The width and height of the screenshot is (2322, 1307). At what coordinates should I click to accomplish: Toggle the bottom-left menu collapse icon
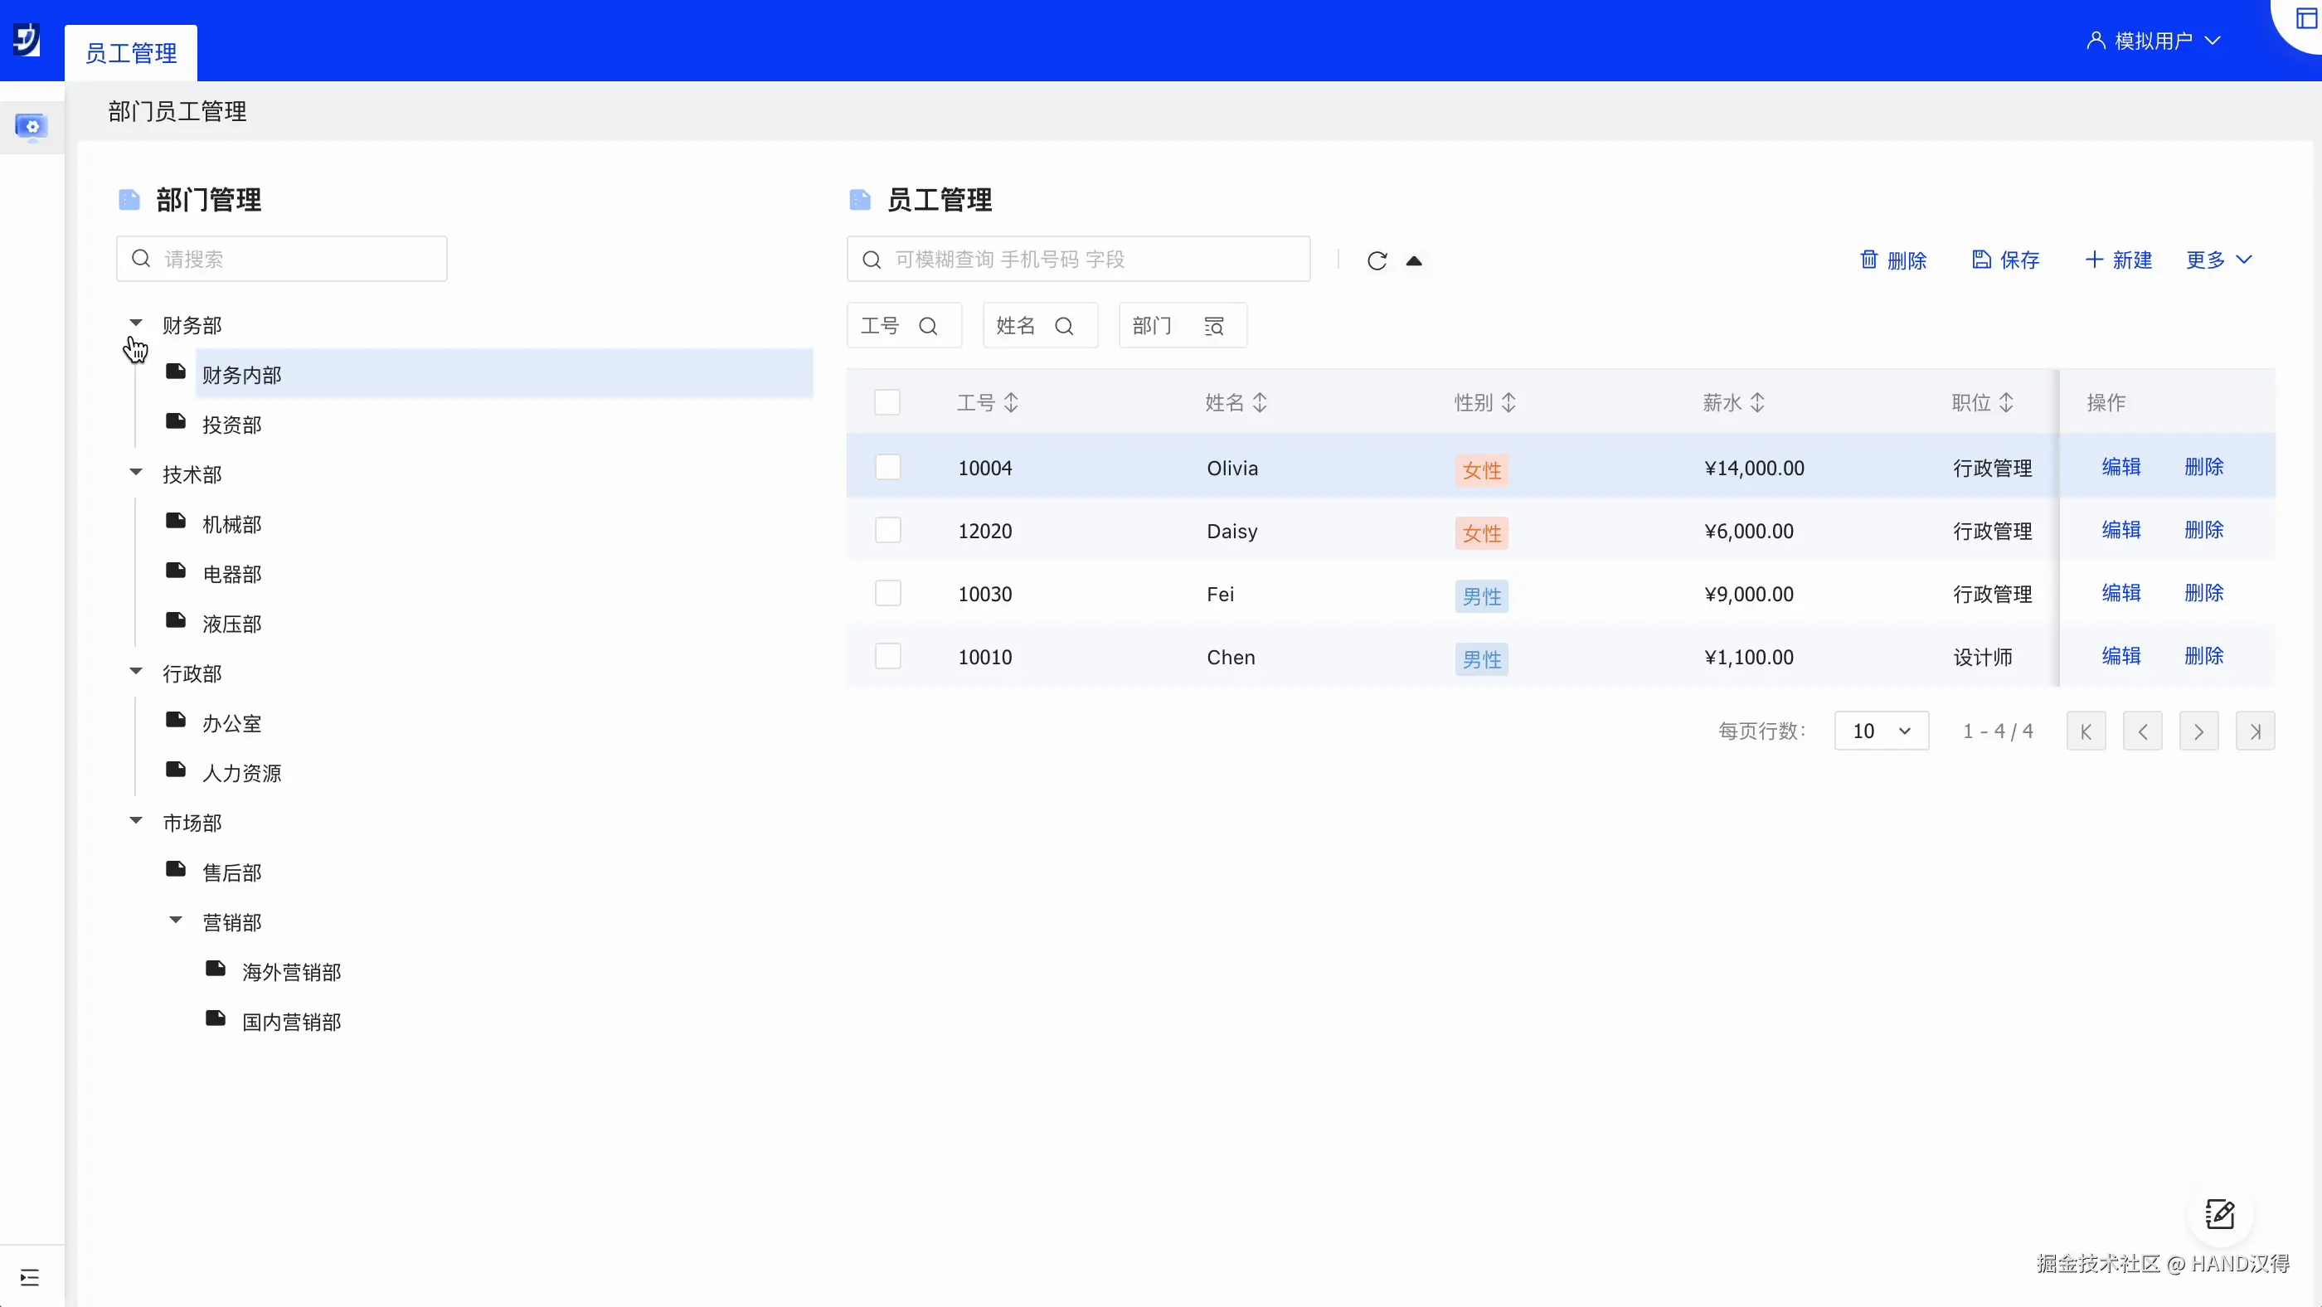click(30, 1277)
